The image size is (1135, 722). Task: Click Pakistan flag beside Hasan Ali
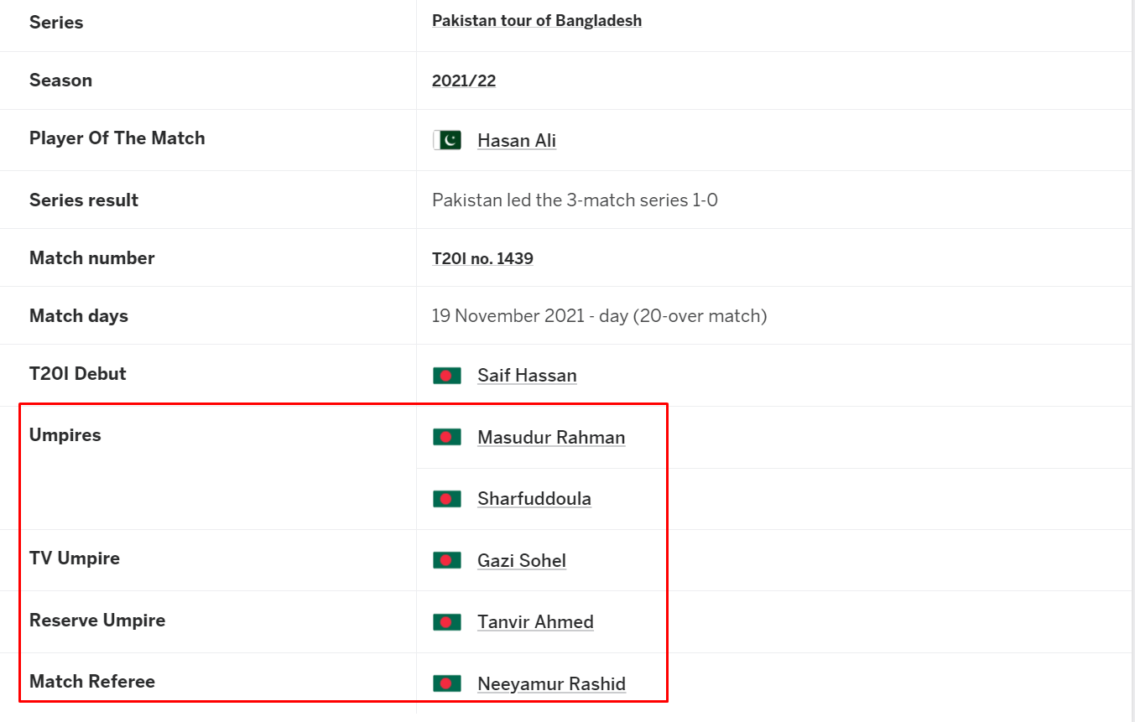coord(447,140)
